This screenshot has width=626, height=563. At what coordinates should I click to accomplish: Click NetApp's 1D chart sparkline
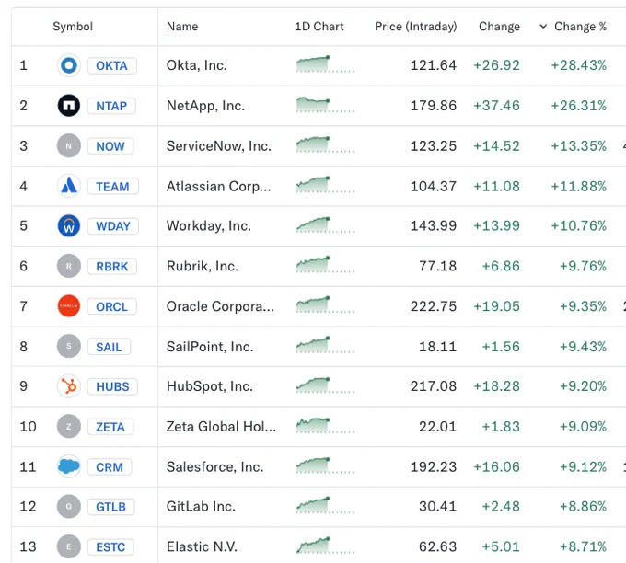click(x=325, y=105)
